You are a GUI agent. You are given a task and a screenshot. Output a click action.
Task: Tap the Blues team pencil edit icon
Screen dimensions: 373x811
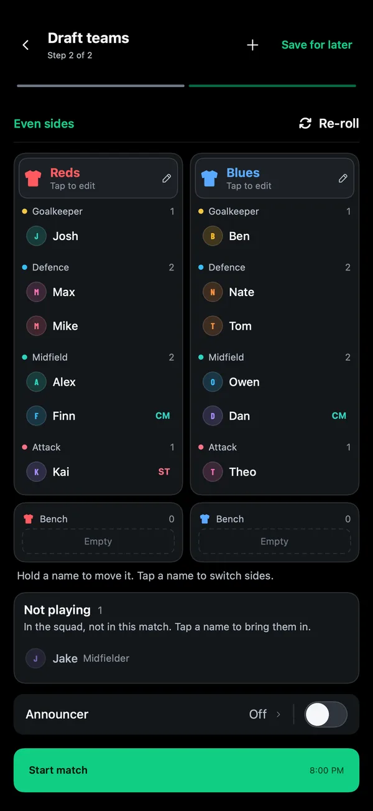click(343, 178)
